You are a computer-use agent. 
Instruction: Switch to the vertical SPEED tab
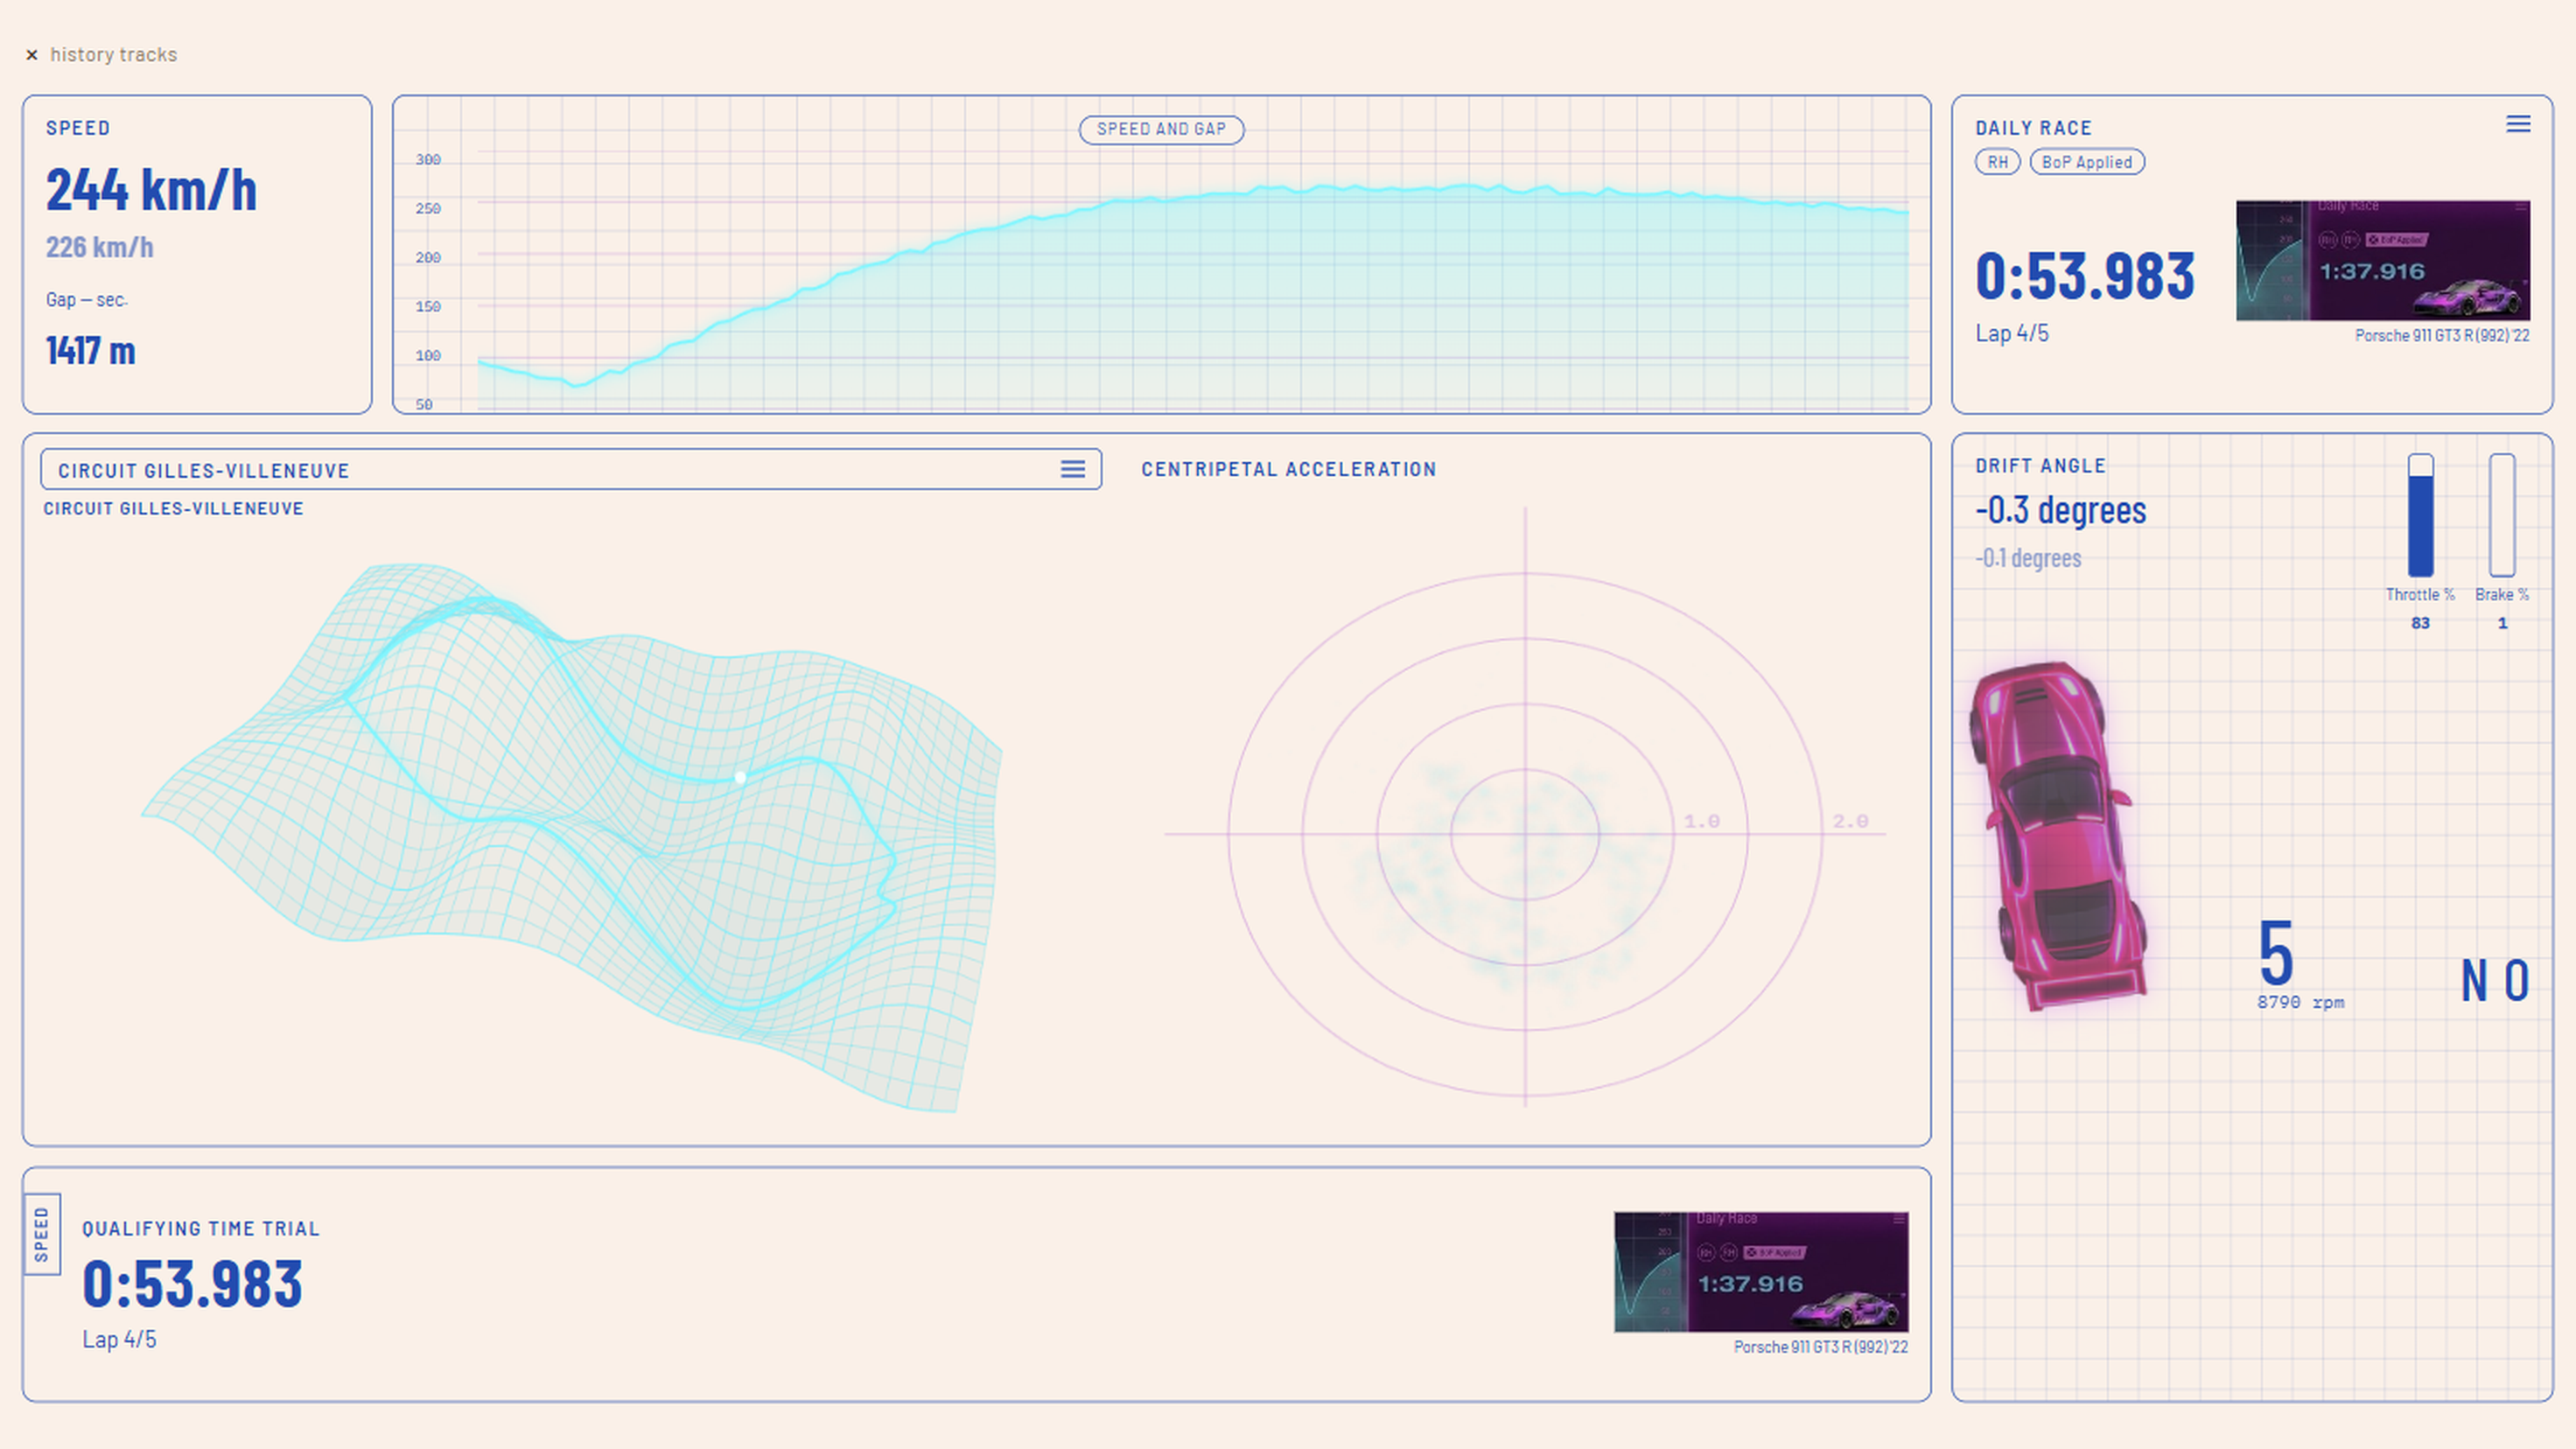(42, 1234)
